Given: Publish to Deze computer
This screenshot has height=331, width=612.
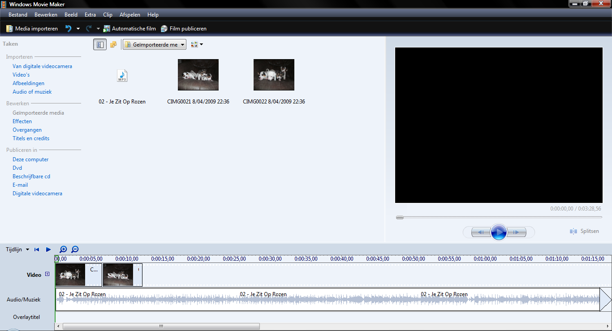Looking at the screenshot, I should (x=30, y=159).
